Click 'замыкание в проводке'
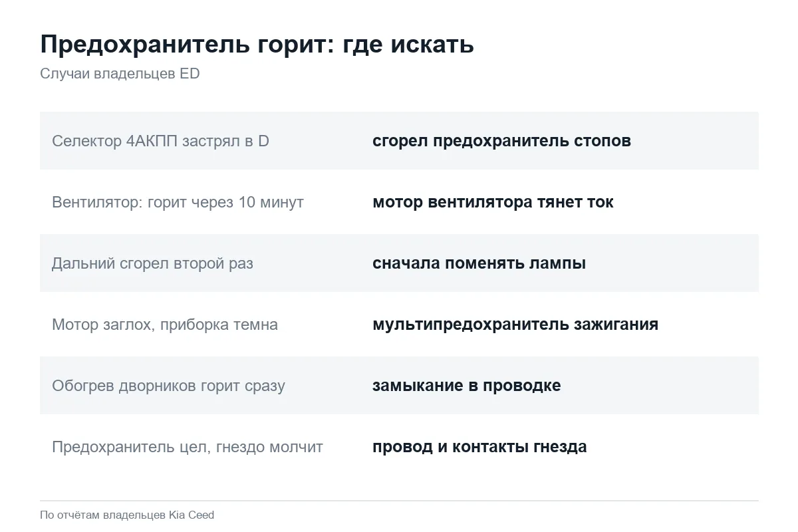 pos(466,386)
